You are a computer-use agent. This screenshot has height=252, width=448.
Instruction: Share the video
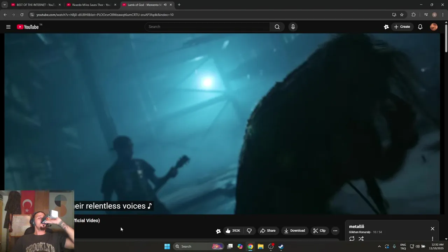[x=268, y=231]
